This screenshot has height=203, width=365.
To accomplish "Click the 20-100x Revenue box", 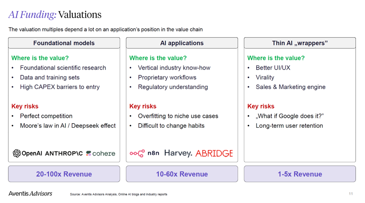I will (64, 174).
